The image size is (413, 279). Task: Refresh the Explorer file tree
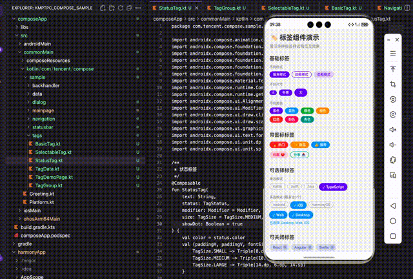tap(121, 8)
